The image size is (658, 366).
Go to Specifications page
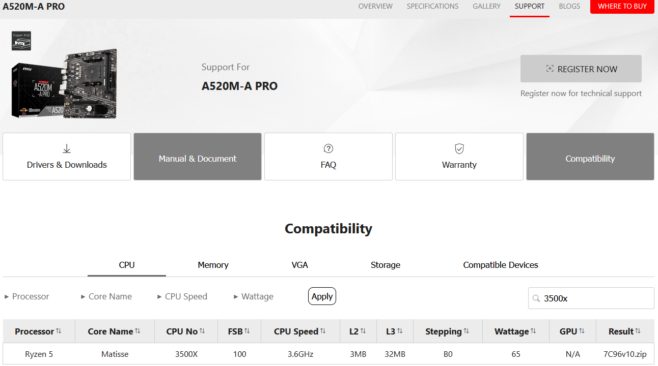coord(432,6)
